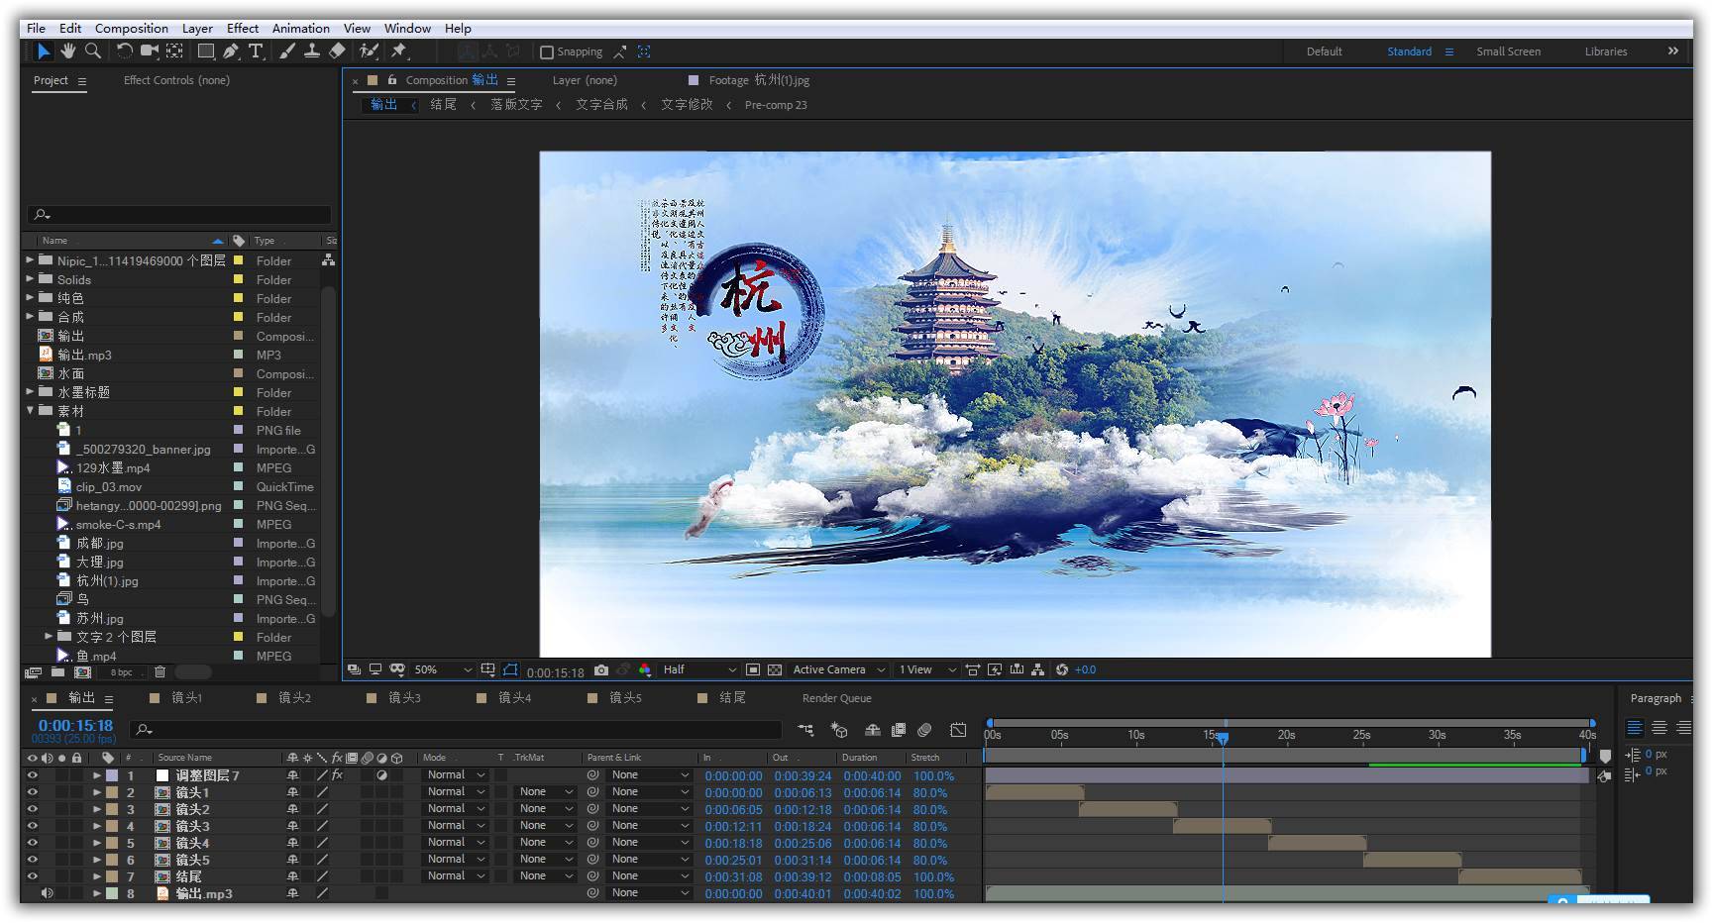Image resolution: width=1713 pixels, height=923 pixels.
Task: Expand the Solids folder in Project
Action: 30,280
